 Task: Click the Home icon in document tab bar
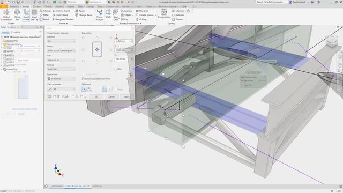tap(46, 186)
